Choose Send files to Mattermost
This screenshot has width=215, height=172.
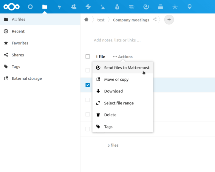coord(123,67)
